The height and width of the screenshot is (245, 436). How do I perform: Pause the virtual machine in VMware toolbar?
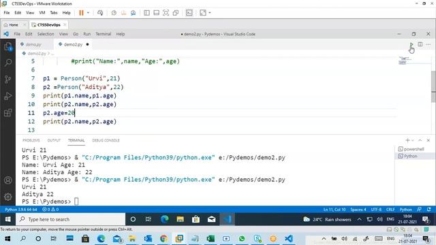pyautogui.click(x=81, y=13)
